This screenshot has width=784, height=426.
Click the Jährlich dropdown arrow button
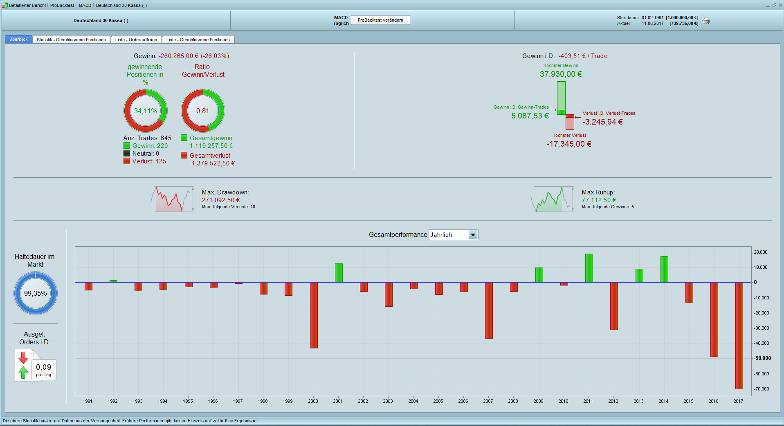(x=473, y=235)
